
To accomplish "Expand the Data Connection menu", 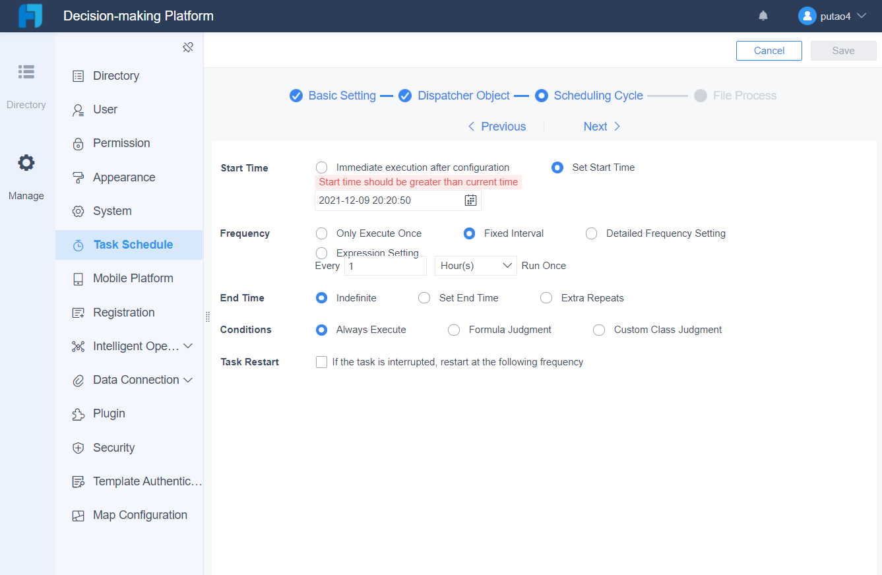I will (131, 380).
